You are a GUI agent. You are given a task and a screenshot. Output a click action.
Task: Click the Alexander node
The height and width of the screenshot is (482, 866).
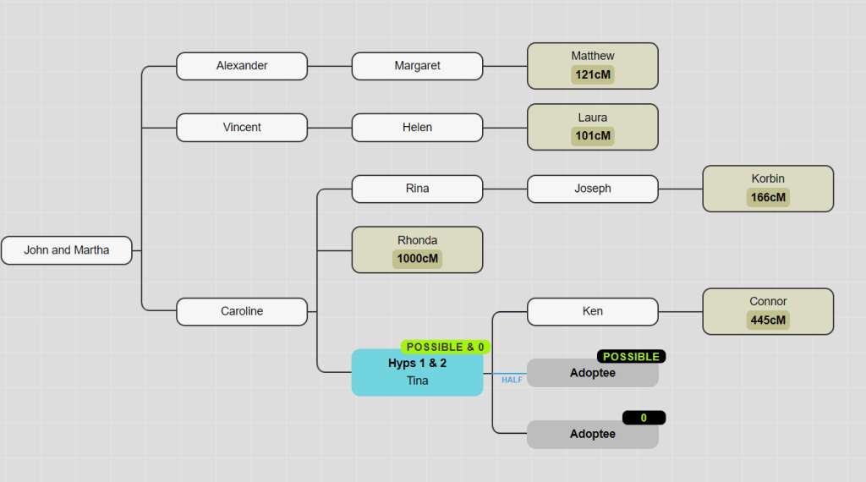point(242,66)
